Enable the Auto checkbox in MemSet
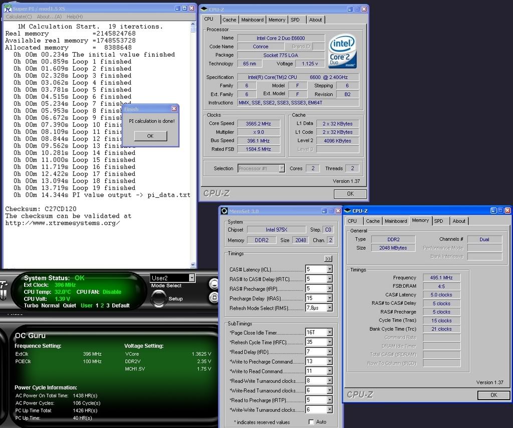The height and width of the screenshot is (428, 513). [311, 422]
